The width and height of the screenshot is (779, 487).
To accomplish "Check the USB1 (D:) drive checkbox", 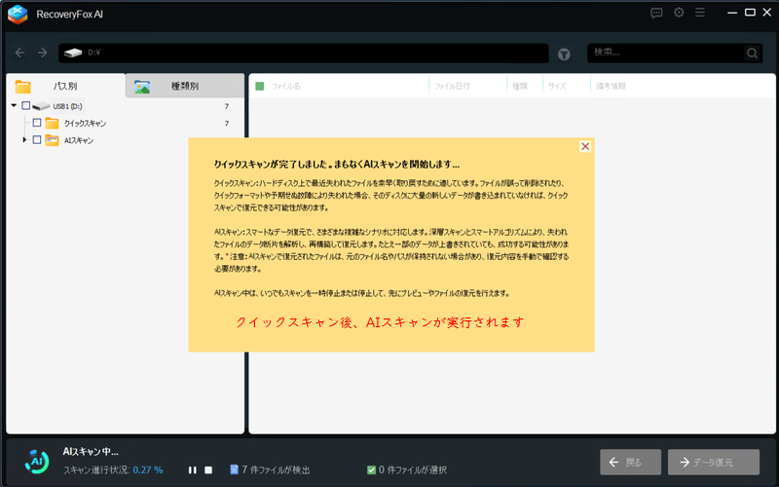I will [x=25, y=105].
